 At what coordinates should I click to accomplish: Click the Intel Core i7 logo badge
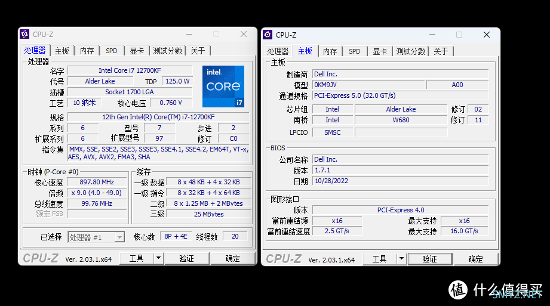click(x=223, y=86)
